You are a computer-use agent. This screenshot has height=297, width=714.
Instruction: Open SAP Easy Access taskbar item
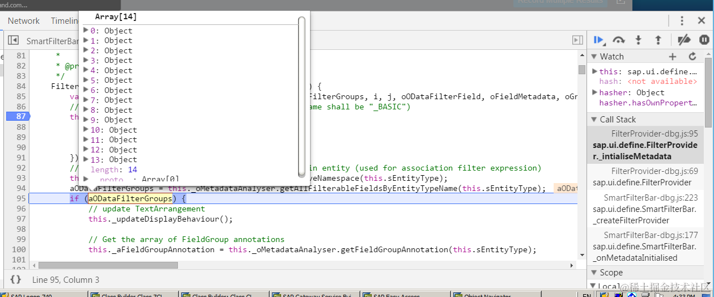(x=406, y=295)
